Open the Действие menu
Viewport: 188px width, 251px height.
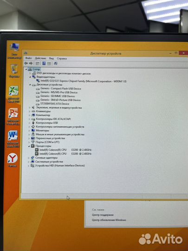pyautogui.click(x=40, y=59)
